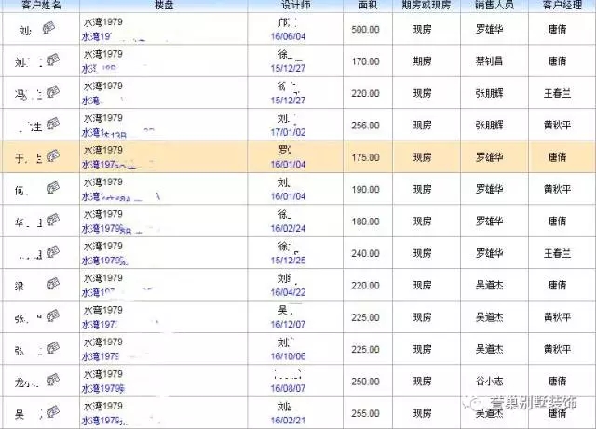Image resolution: width=596 pixels, height=429 pixels.
Task: Click the 销售人员 column header
Action: 490,6
